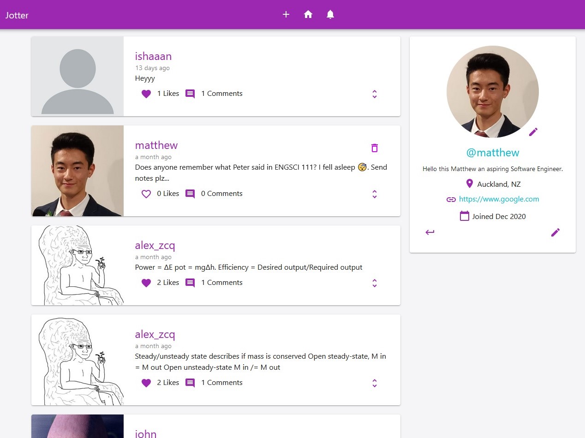The height and width of the screenshot is (438, 585).
Task: Go to the home feed icon
Action: [308, 14]
